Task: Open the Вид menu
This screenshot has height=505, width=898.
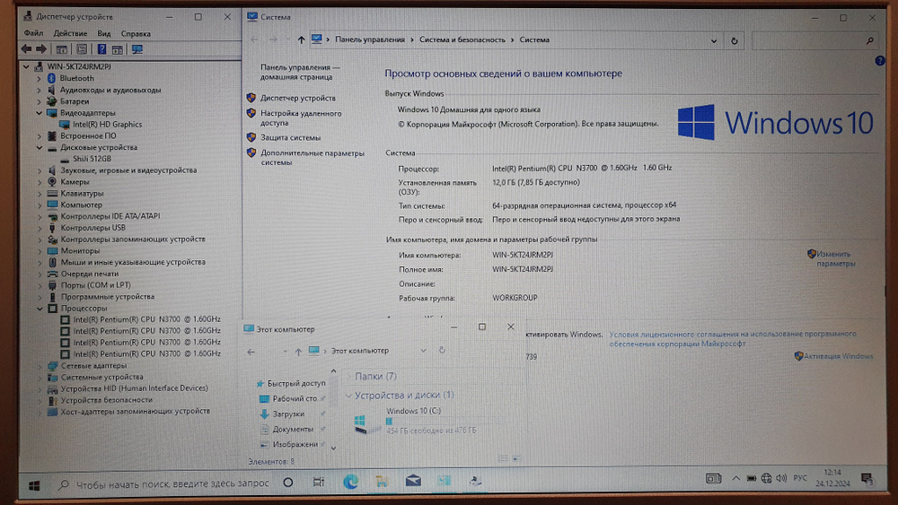Action: (103, 33)
